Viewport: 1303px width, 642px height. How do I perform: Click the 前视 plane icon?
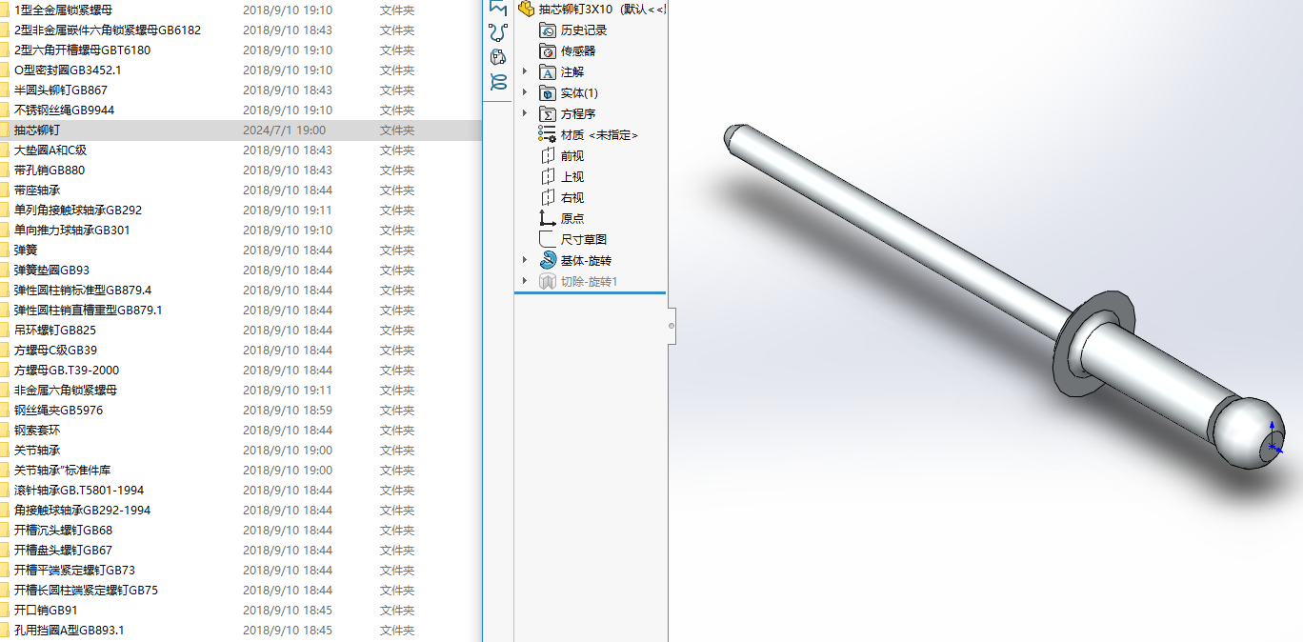(548, 156)
